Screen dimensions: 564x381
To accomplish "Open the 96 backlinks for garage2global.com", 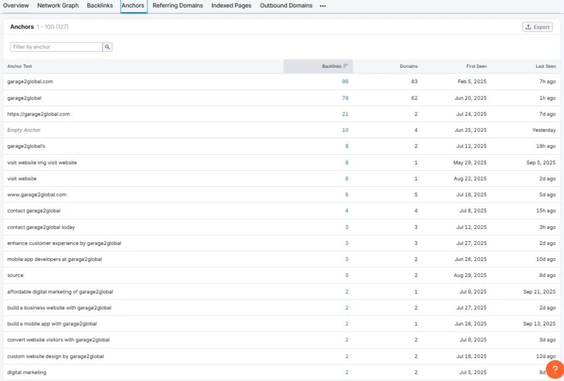I will click(345, 81).
